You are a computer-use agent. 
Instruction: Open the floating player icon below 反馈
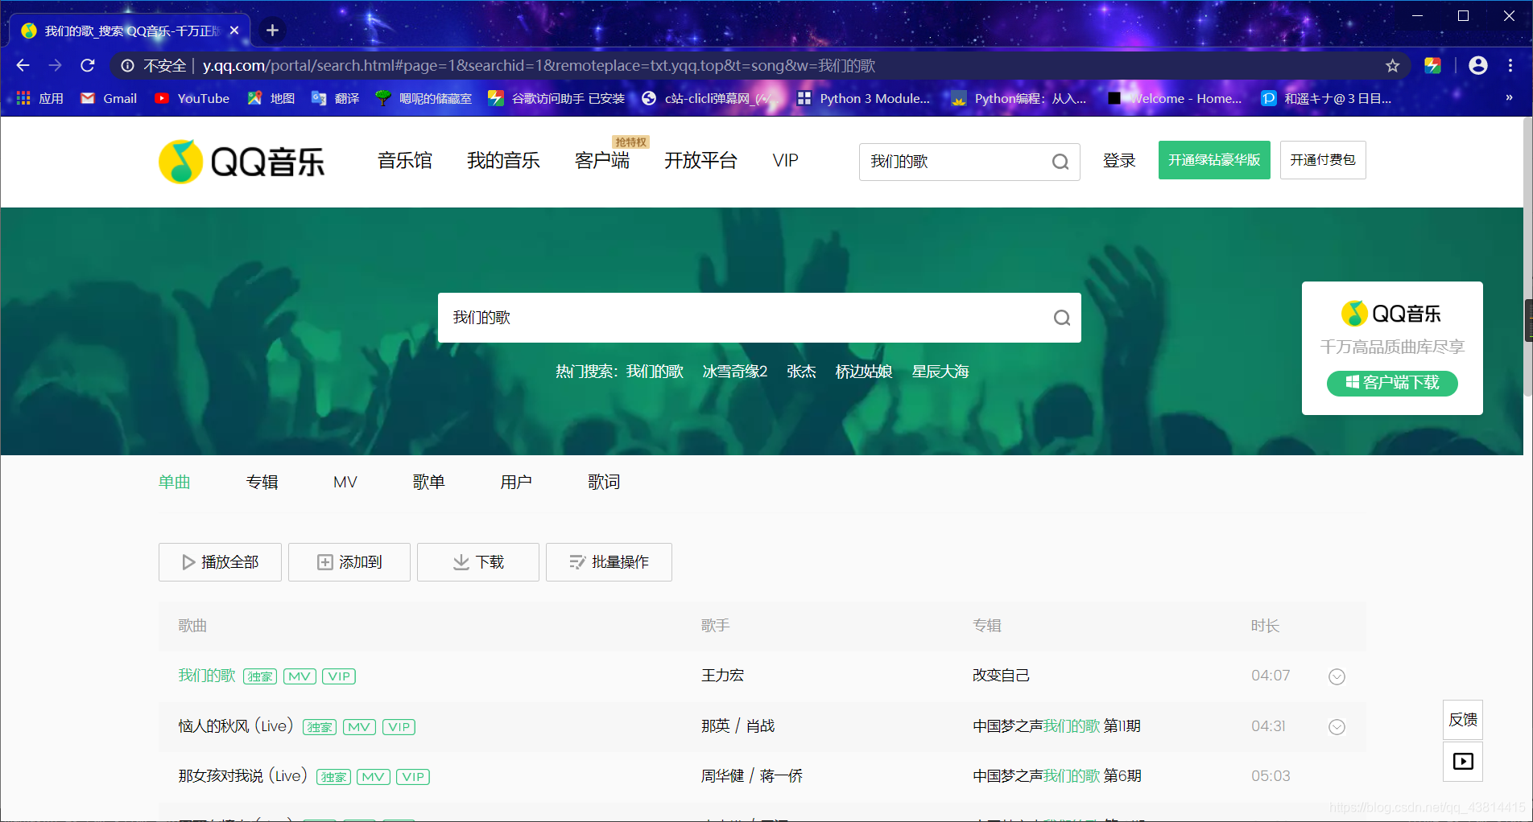[x=1463, y=762]
